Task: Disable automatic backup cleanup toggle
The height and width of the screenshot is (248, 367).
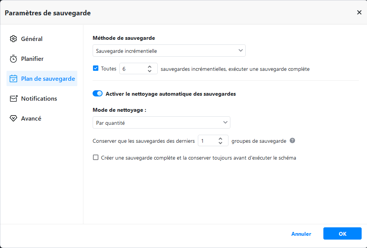Action: 98,93
